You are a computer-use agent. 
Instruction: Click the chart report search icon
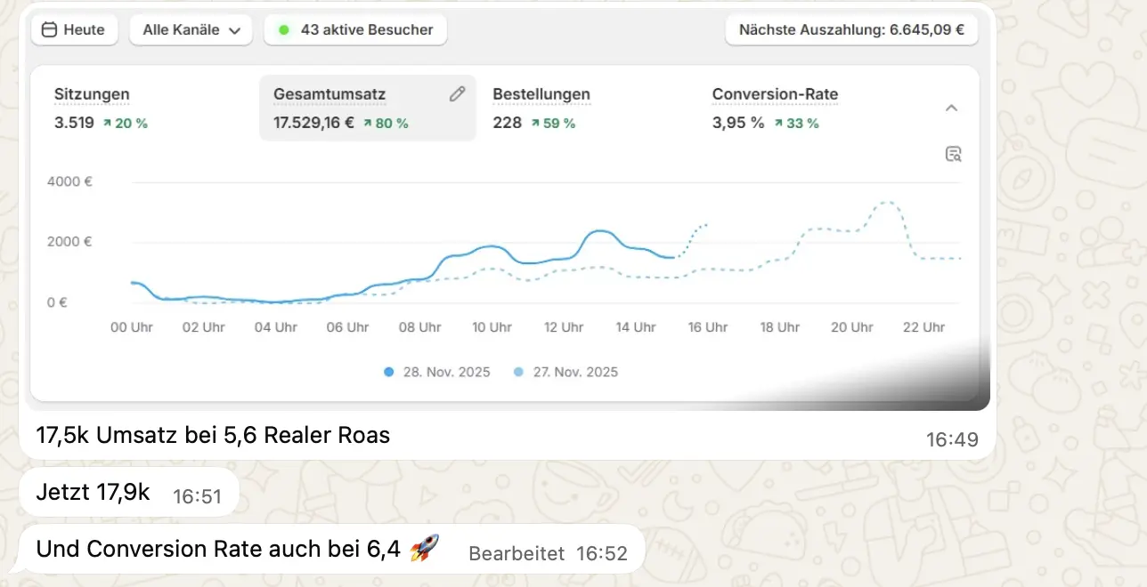953,154
